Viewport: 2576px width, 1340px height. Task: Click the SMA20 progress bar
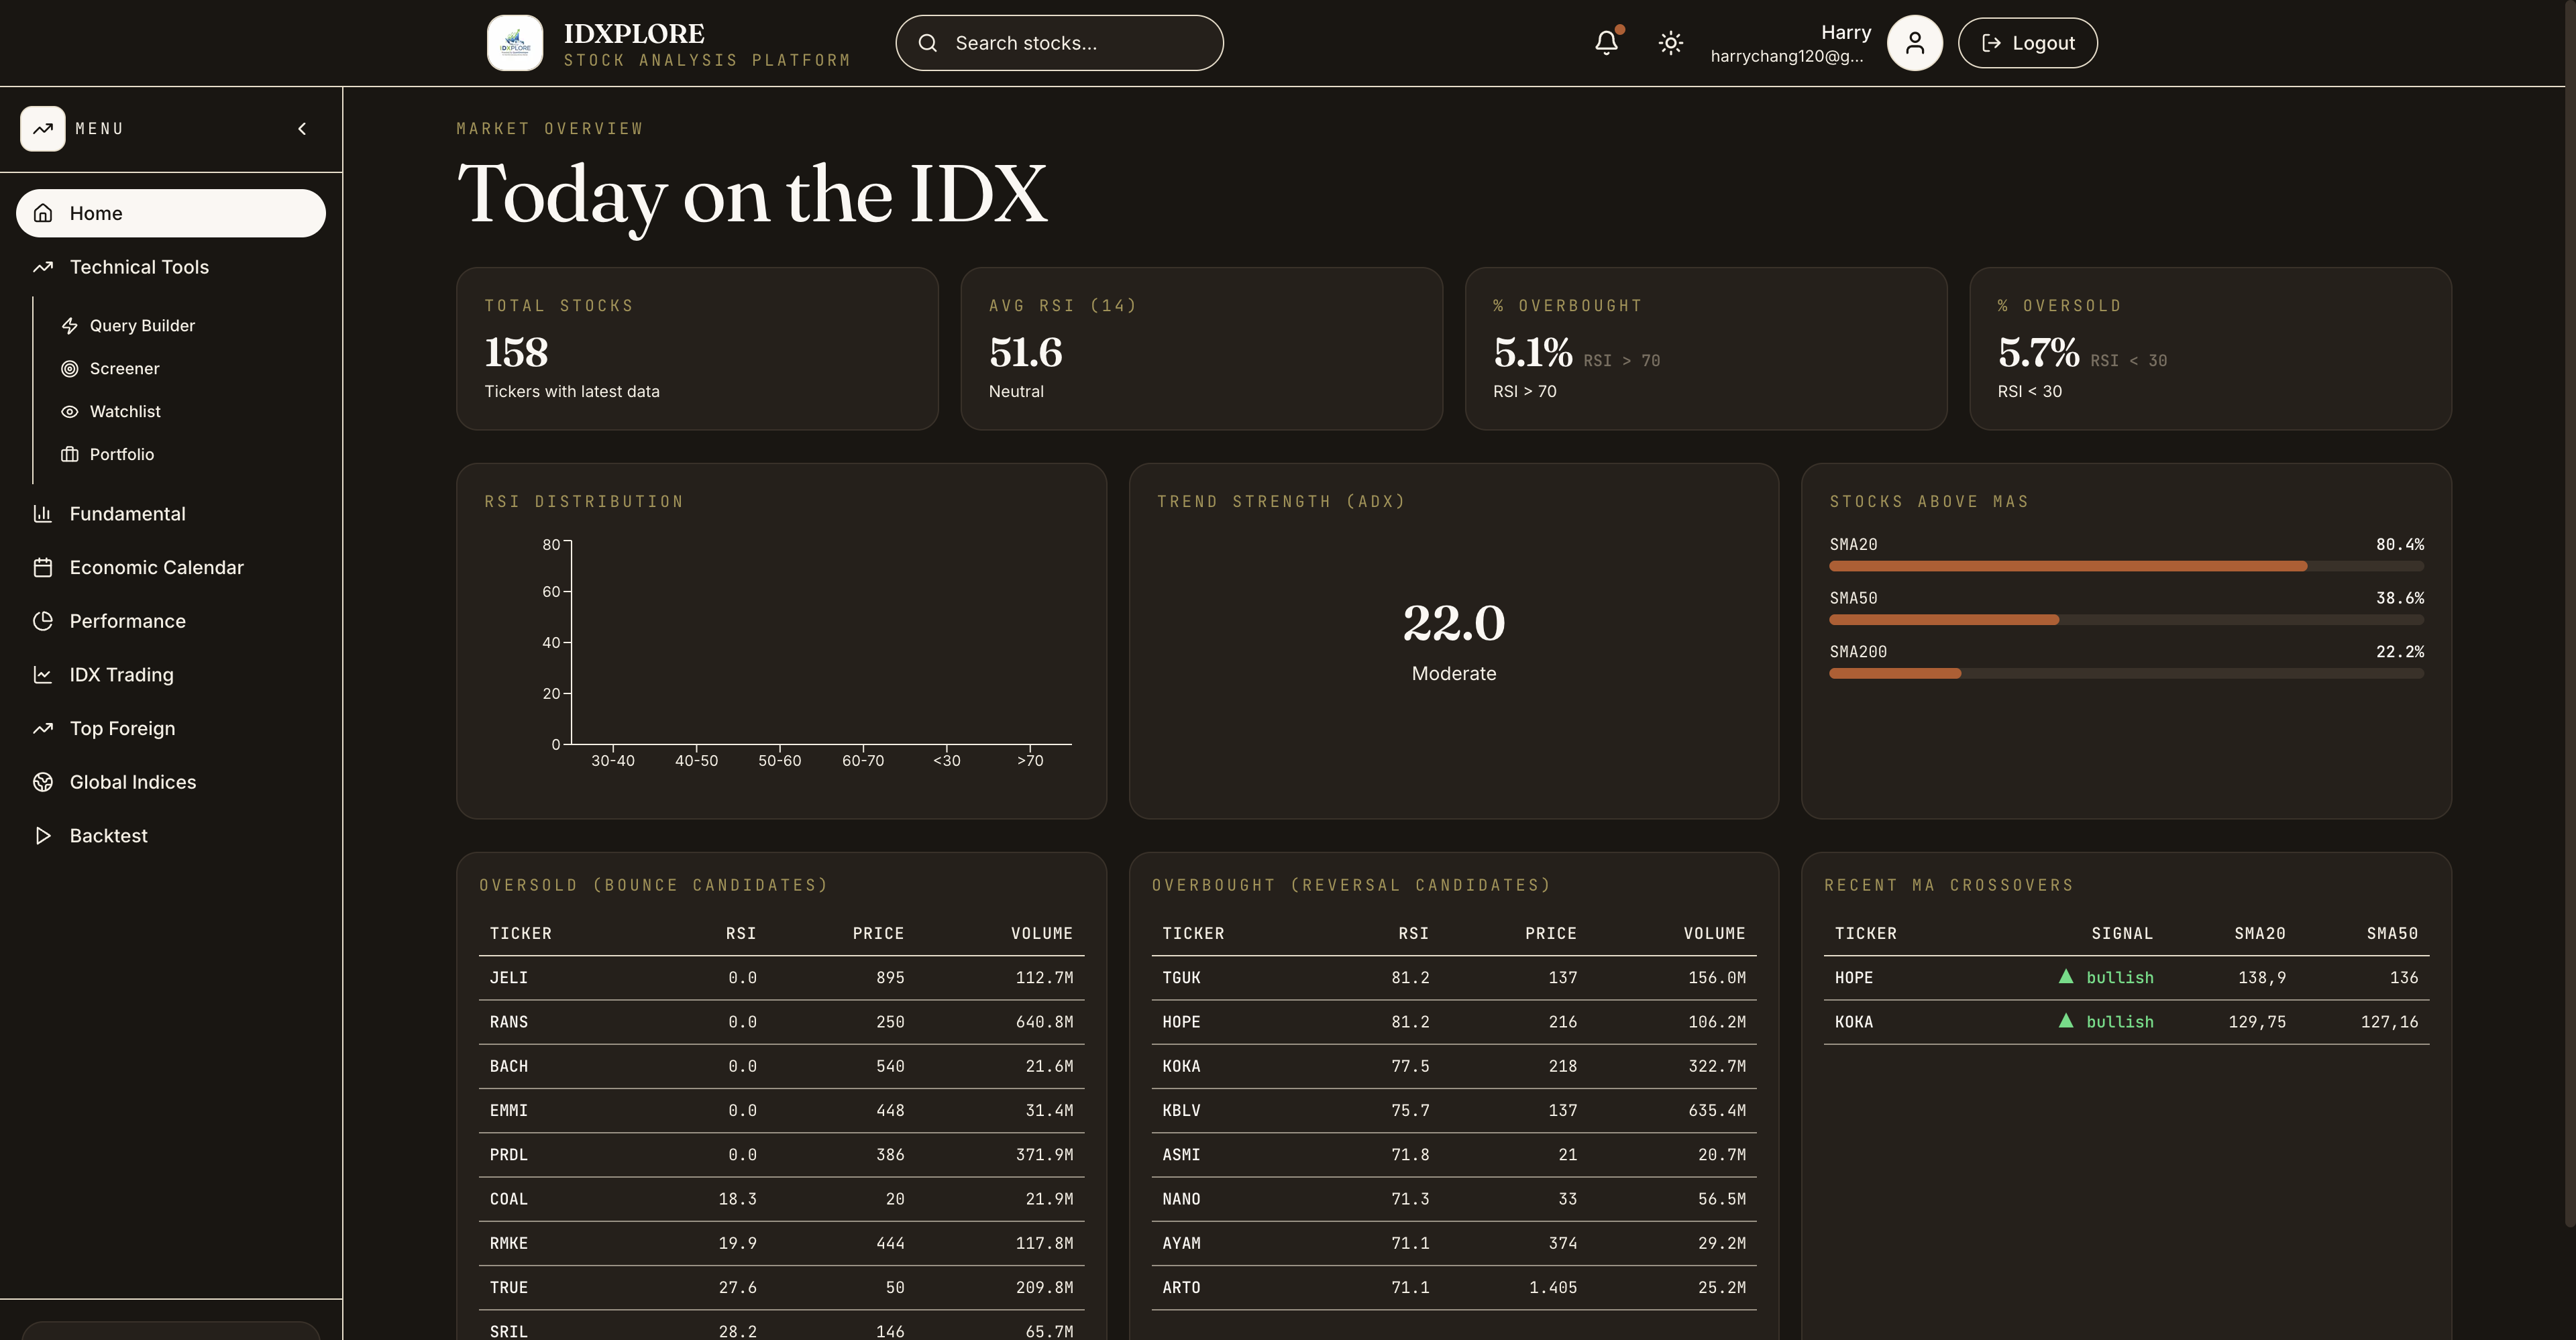pyautogui.click(x=2126, y=567)
